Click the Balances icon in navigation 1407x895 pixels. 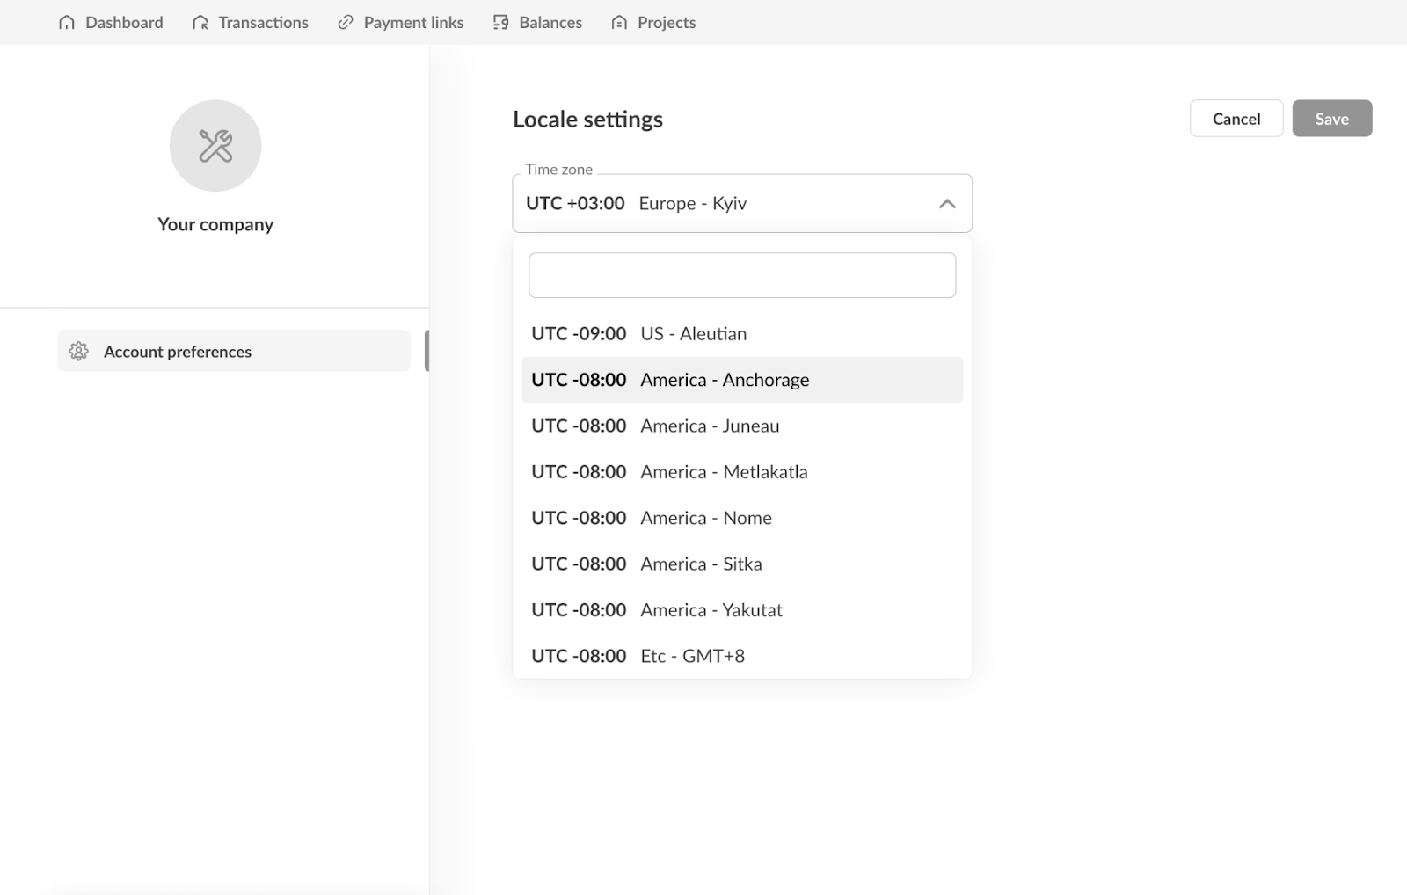501,23
